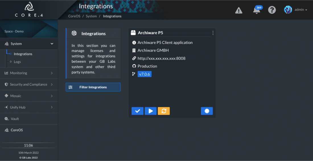This screenshot has height=161, width=313.
Task: Click the admin user avatar
Action: [x=288, y=10]
